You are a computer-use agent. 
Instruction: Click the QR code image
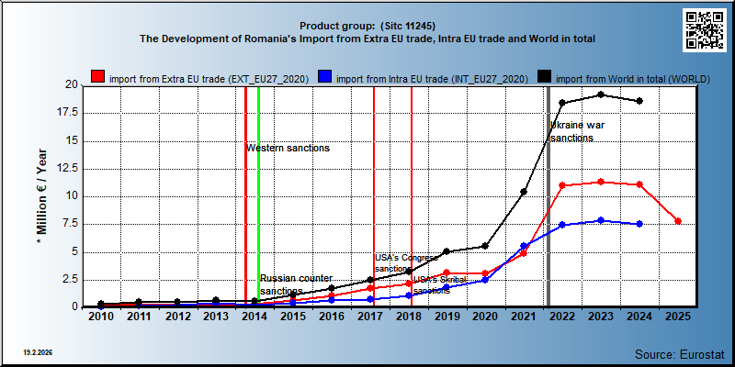pyautogui.click(x=704, y=29)
